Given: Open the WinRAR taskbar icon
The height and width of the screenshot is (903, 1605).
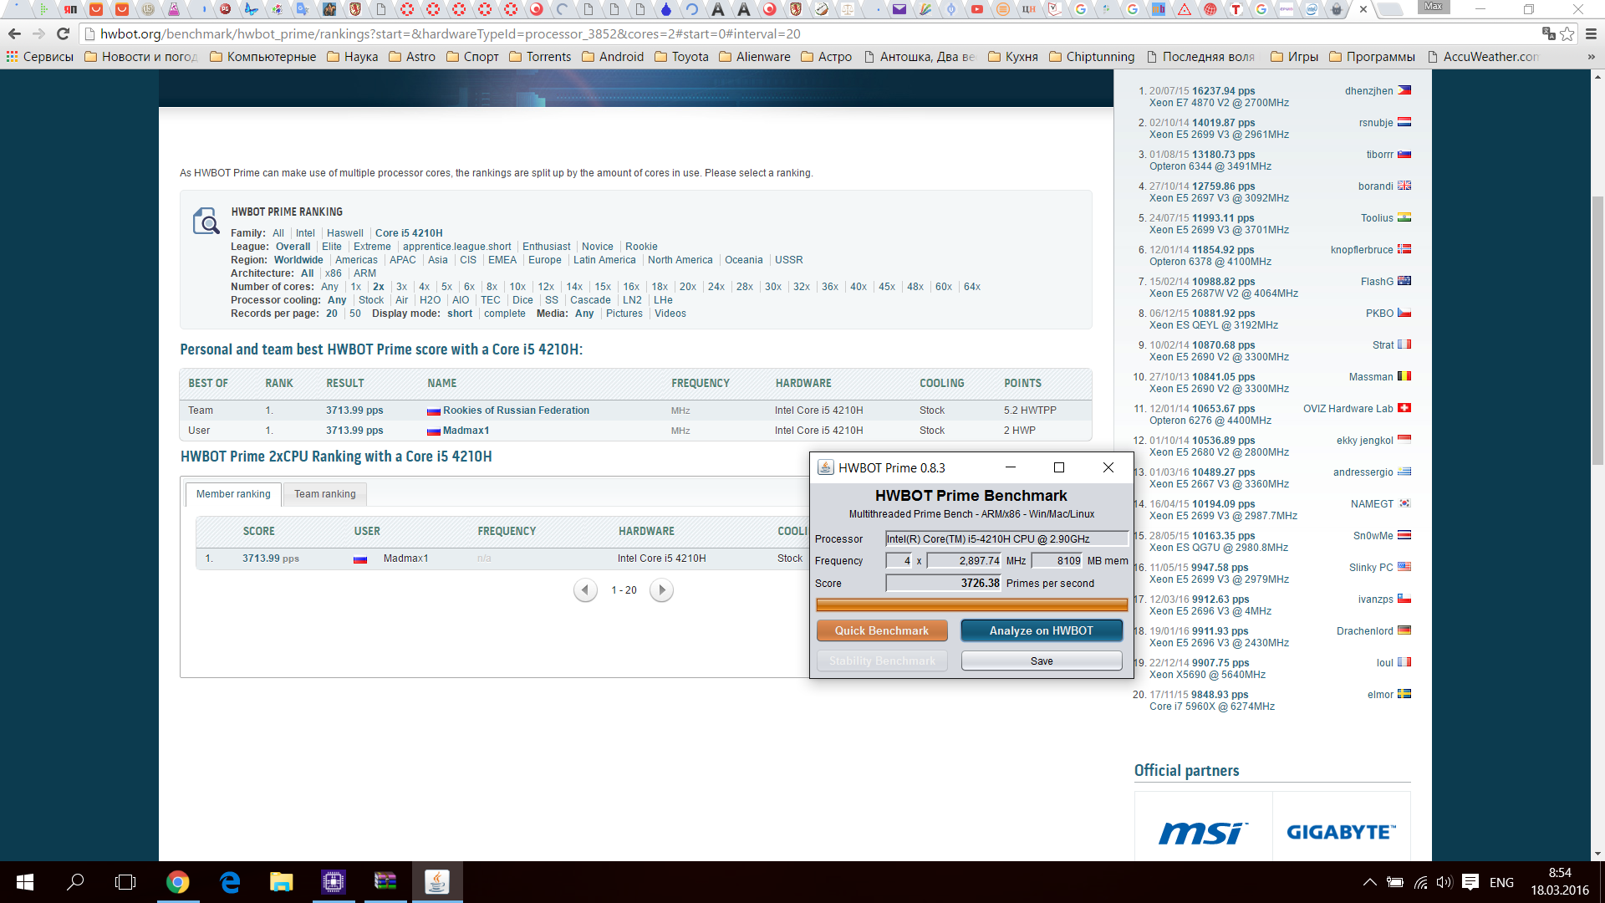Looking at the screenshot, I should pos(385,882).
